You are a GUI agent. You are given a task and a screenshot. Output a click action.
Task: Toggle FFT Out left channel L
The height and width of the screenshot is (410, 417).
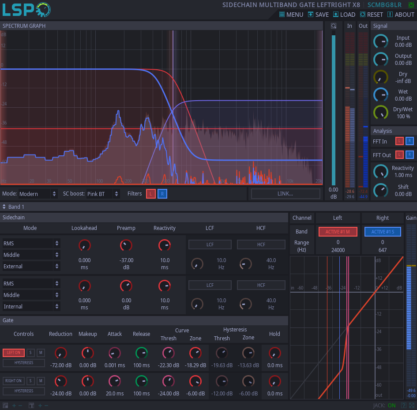399,154
